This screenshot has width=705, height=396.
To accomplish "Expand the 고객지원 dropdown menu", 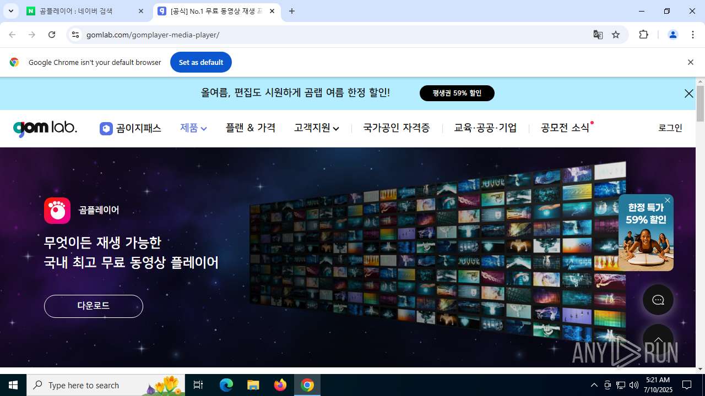I will [317, 128].
